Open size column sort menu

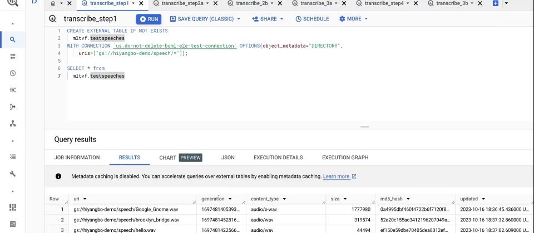(x=345, y=199)
